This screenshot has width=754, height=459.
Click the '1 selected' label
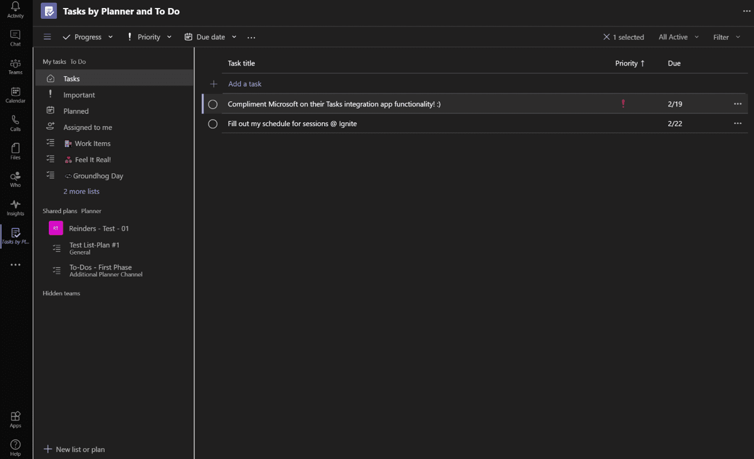629,37
